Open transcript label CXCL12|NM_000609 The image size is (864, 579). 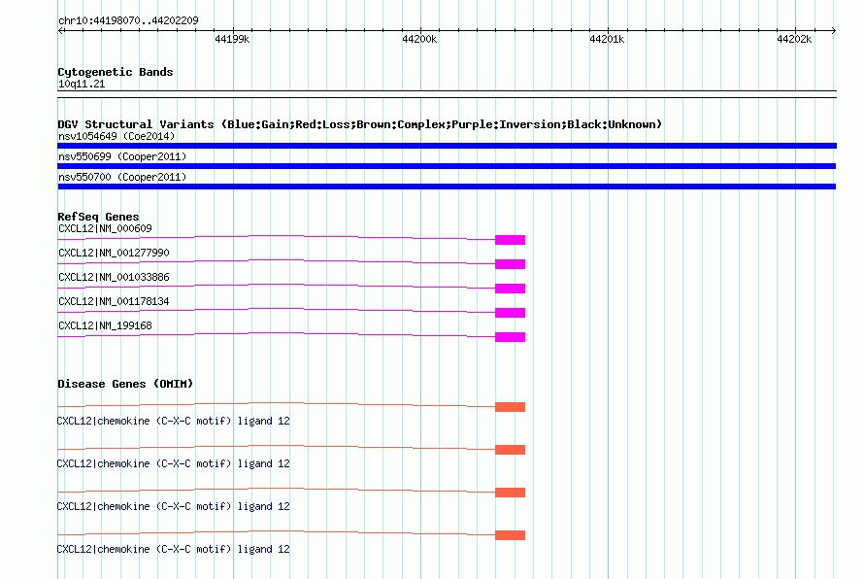(x=105, y=228)
